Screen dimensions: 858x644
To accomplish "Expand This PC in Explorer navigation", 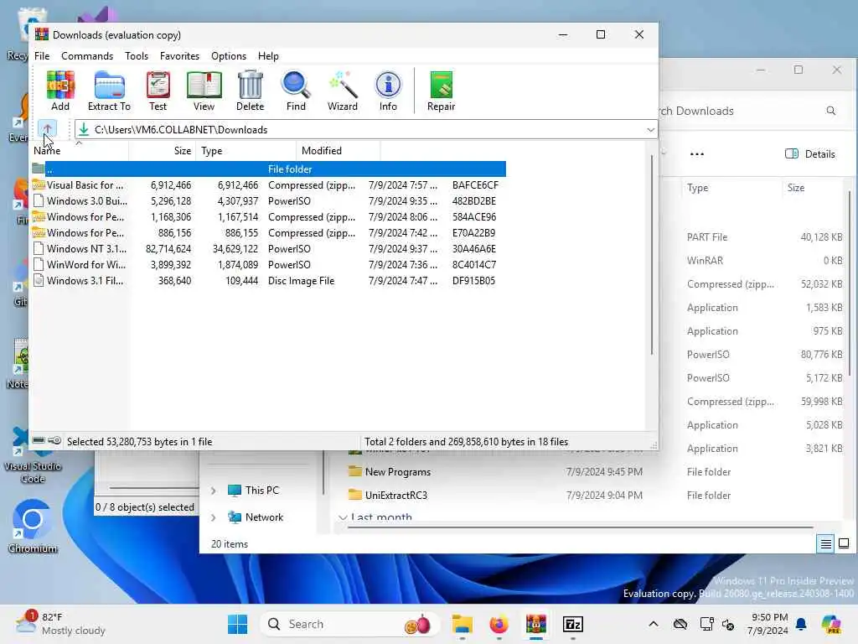I will click(214, 491).
